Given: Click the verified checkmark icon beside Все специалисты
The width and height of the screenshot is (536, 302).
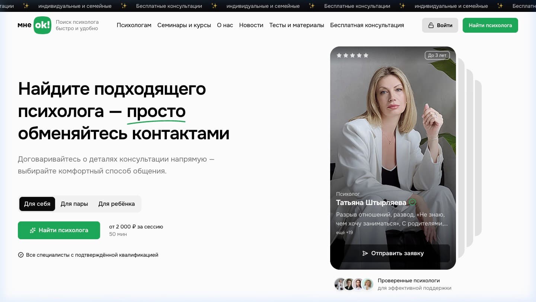Looking at the screenshot, I should pos(21,255).
